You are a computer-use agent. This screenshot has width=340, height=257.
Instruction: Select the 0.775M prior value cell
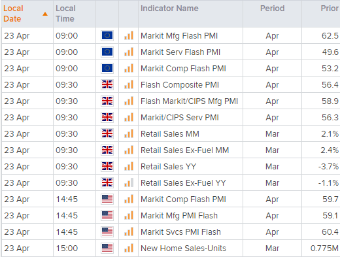click(x=321, y=248)
